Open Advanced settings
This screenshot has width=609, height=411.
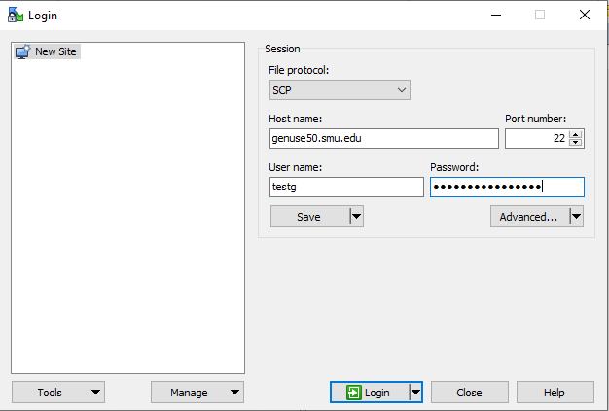[x=528, y=217]
